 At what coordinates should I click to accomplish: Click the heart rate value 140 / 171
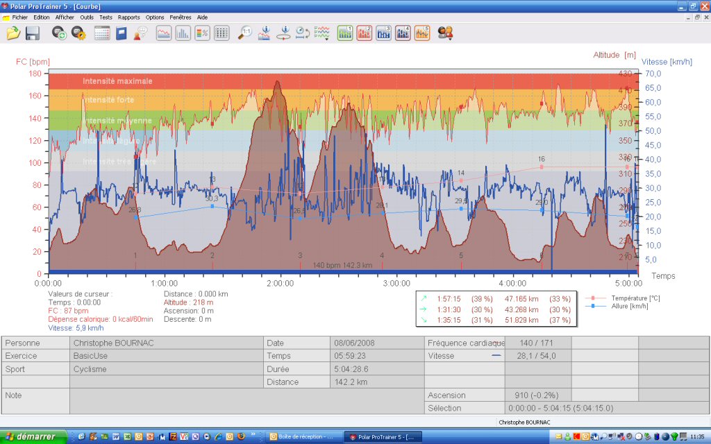click(x=536, y=343)
